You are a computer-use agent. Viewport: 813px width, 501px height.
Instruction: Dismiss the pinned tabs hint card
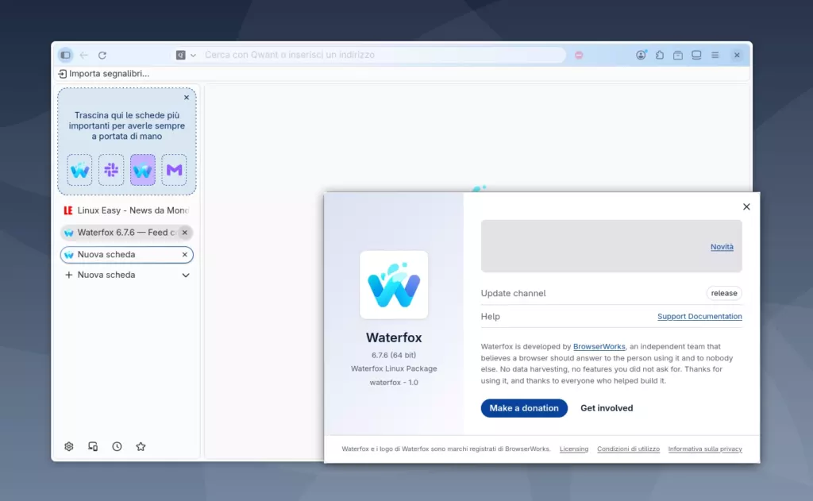click(187, 98)
